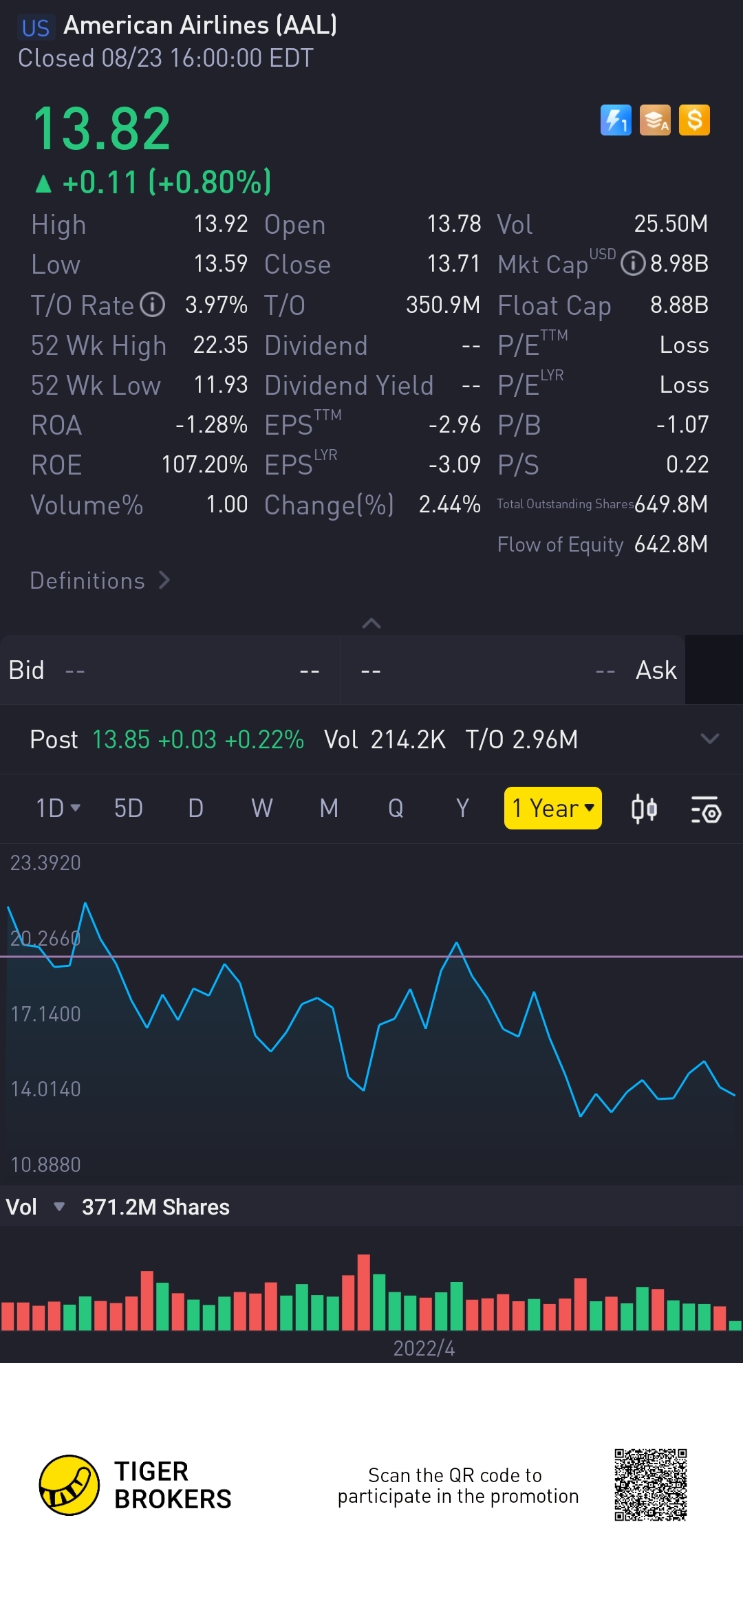Open the T/O Rate info icon
The height and width of the screenshot is (1608, 743).
153,305
